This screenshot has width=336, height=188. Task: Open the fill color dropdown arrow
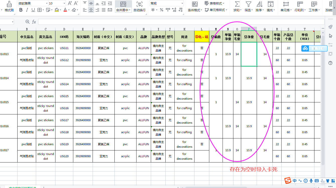[x=60, y=10]
